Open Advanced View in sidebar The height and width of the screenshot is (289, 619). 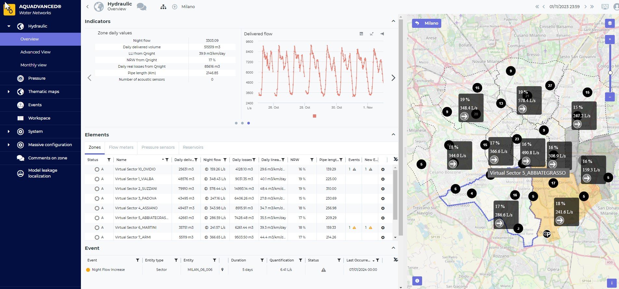[35, 52]
